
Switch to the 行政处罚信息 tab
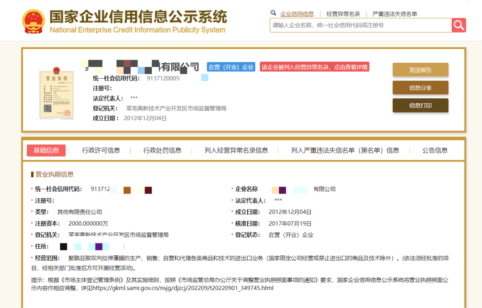click(162, 150)
